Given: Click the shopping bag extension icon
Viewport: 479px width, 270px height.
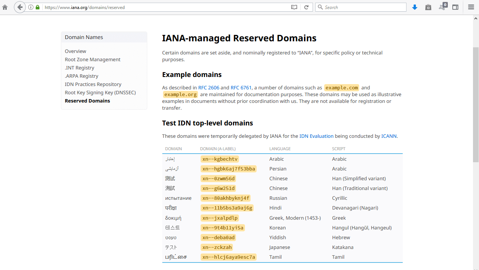Looking at the screenshot, I should point(428,7).
